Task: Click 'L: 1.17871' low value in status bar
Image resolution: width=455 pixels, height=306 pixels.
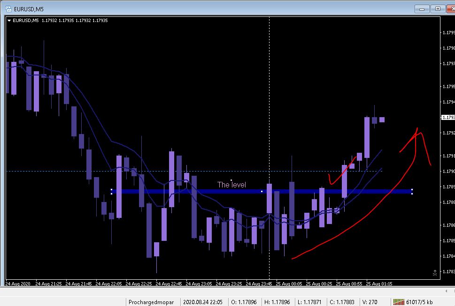Action: click(309, 302)
